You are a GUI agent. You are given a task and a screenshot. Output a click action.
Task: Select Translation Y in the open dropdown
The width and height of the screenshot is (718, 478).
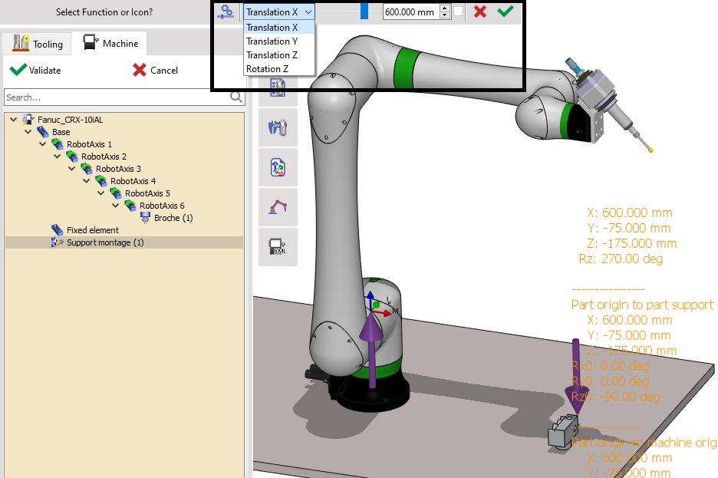272,41
